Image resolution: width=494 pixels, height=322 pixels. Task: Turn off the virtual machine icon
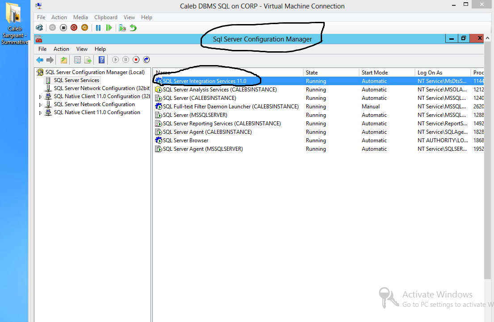(63, 28)
